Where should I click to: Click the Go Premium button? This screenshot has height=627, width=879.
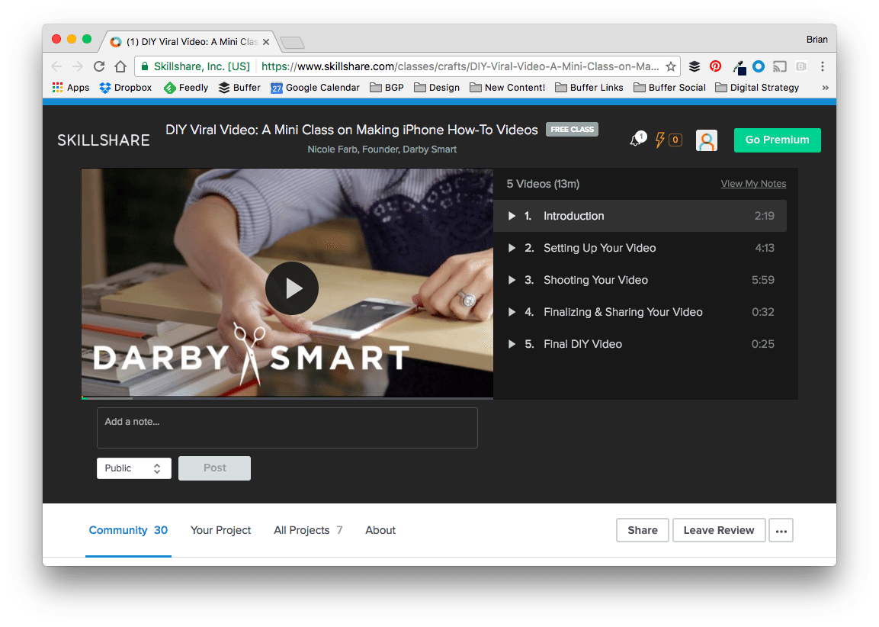pos(777,140)
